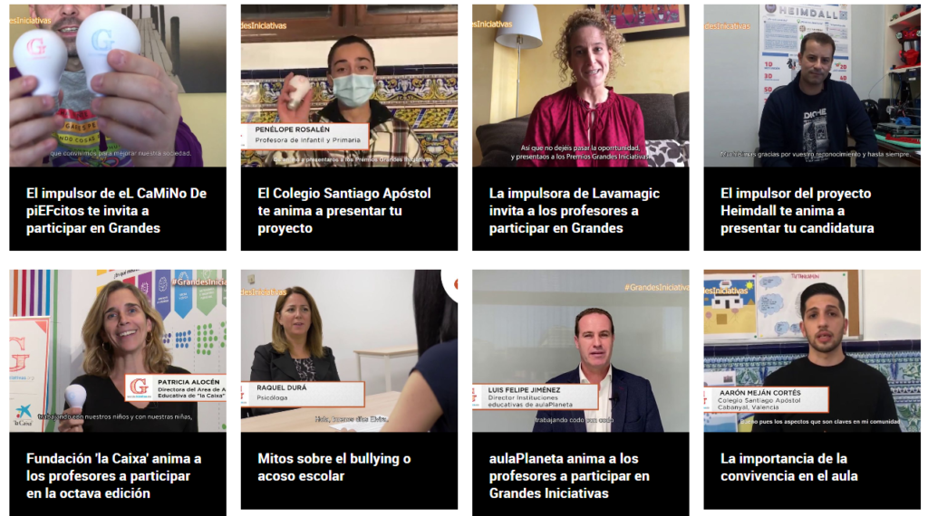Open the eL CaMiNo De piEFcitos video thumbnail
This screenshot has width=928, height=516.
[117, 86]
